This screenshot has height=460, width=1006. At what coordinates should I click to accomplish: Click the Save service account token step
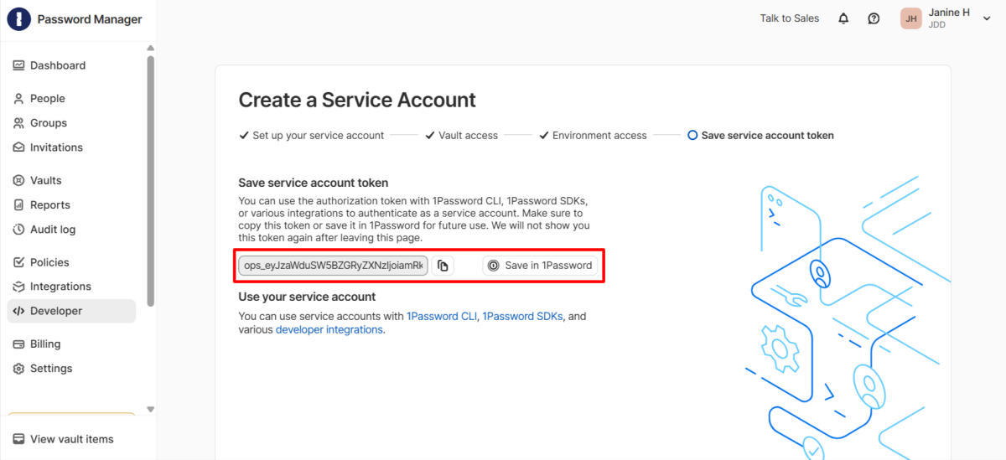pos(760,135)
